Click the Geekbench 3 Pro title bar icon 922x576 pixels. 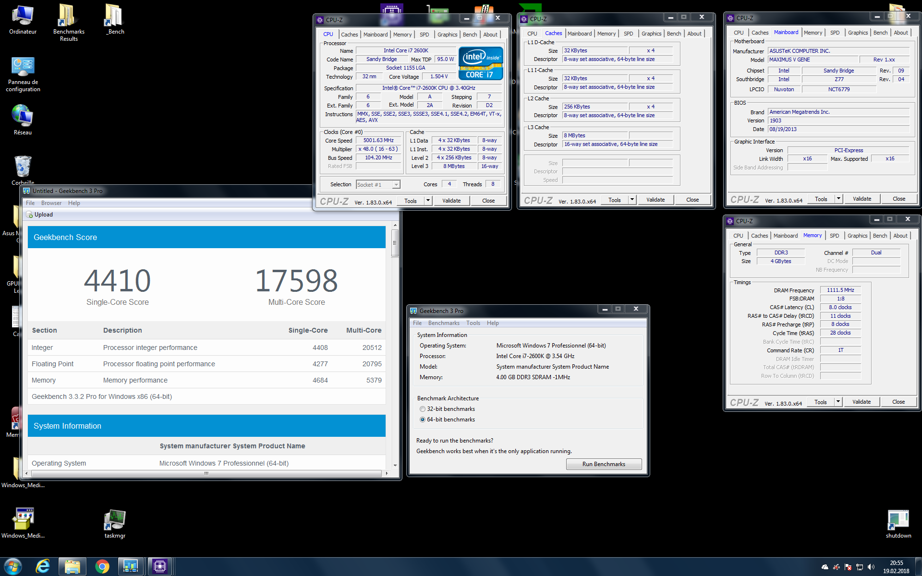413,311
